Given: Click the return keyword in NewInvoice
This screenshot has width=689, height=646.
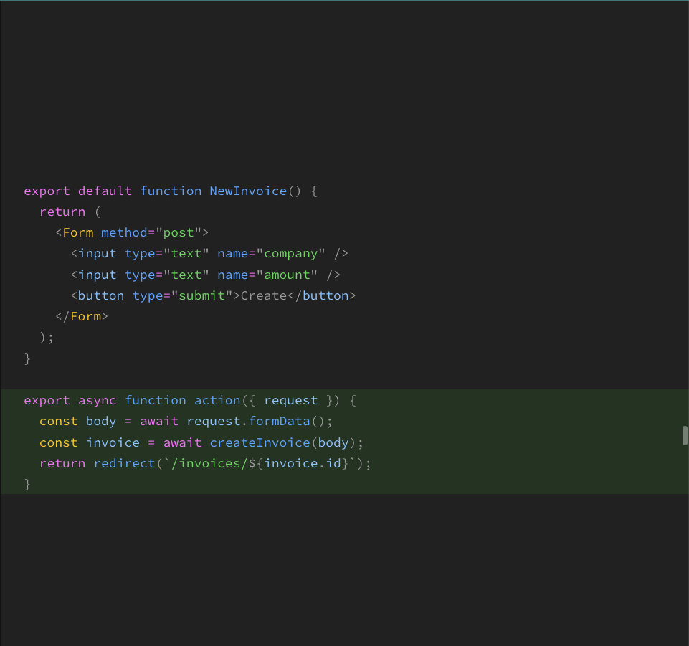Looking at the screenshot, I should tap(62, 212).
